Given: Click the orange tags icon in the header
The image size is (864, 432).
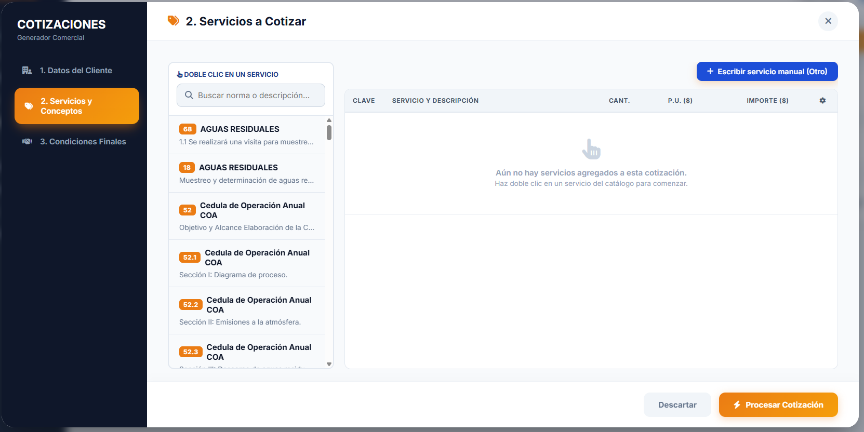Looking at the screenshot, I should [x=174, y=21].
